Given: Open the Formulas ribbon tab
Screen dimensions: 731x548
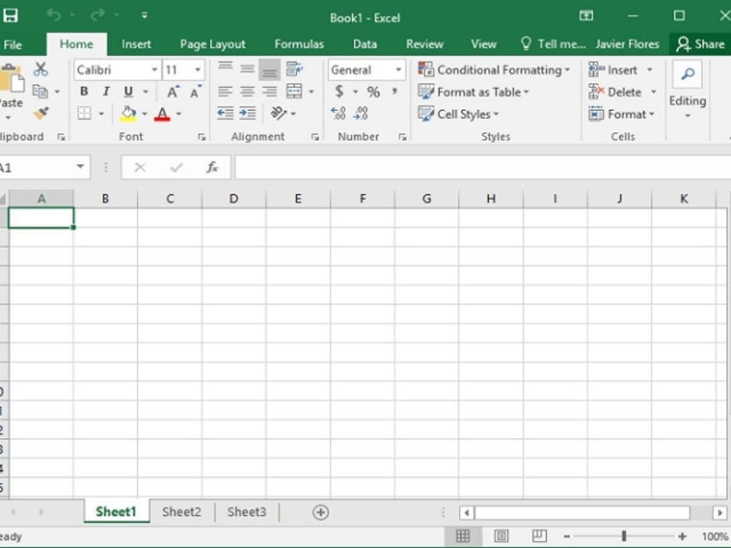Looking at the screenshot, I should (x=299, y=44).
